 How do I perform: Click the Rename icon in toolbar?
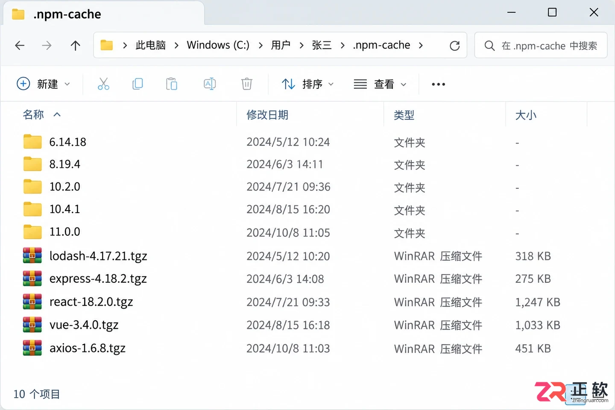(x=210, y=84)
